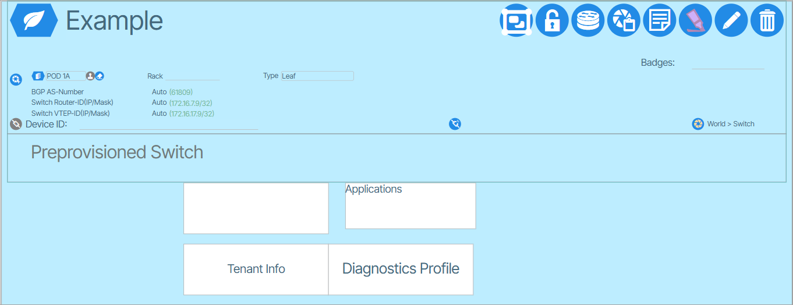Image resolution: width=793 pixels, height=305 pixels.
Task: Click the unplugged connector icon in center
Action: coord(455,124)
